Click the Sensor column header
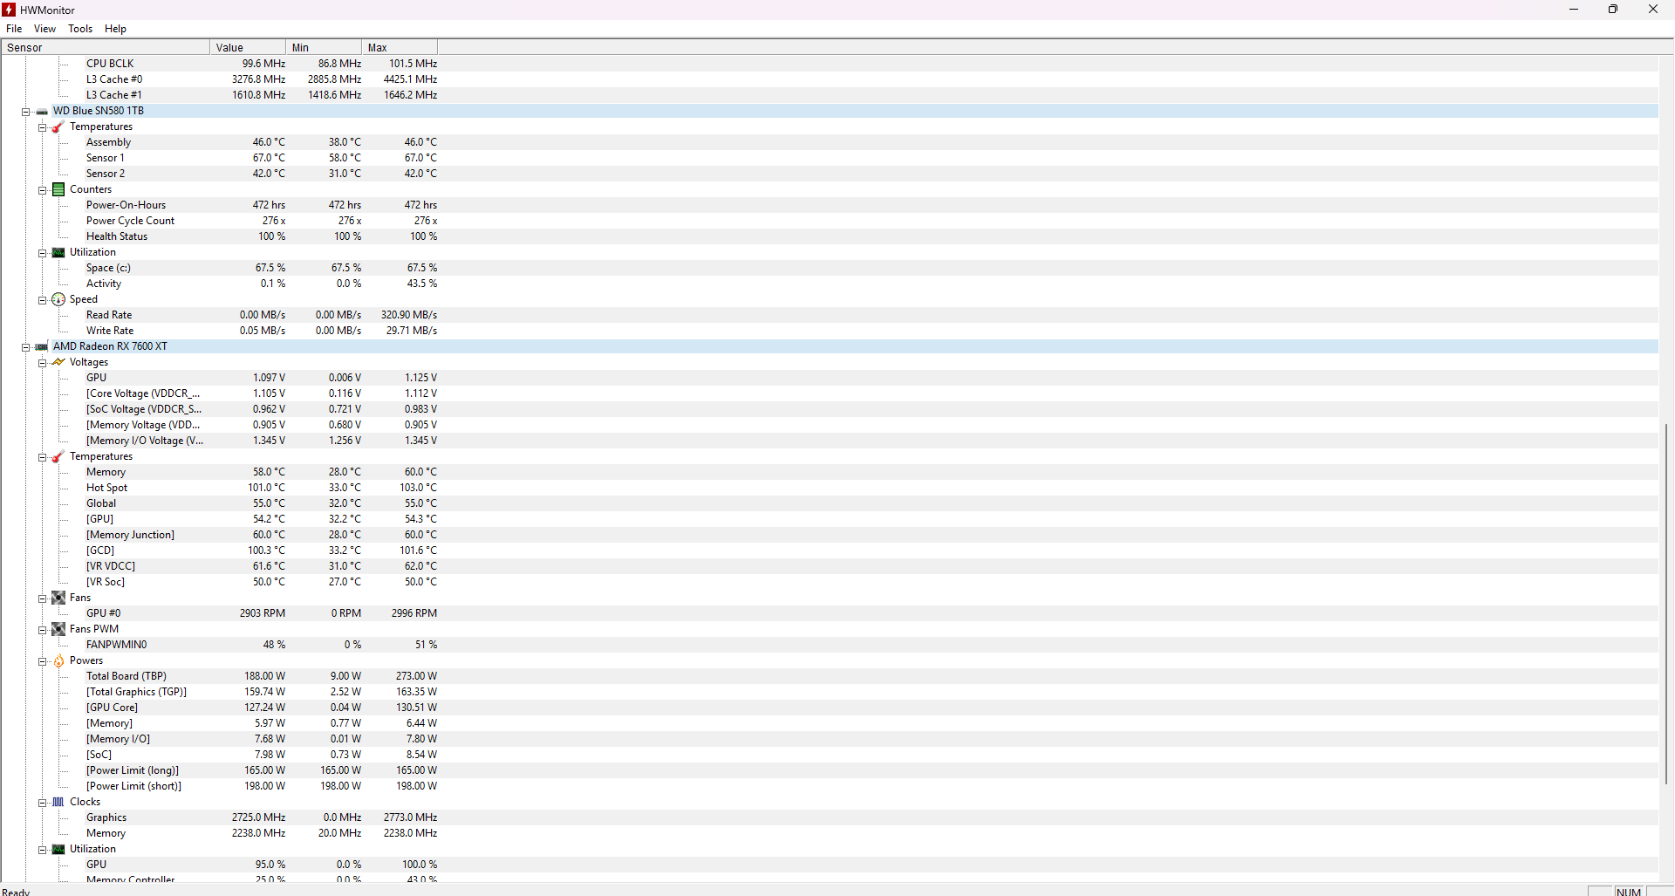 point(106,47)
